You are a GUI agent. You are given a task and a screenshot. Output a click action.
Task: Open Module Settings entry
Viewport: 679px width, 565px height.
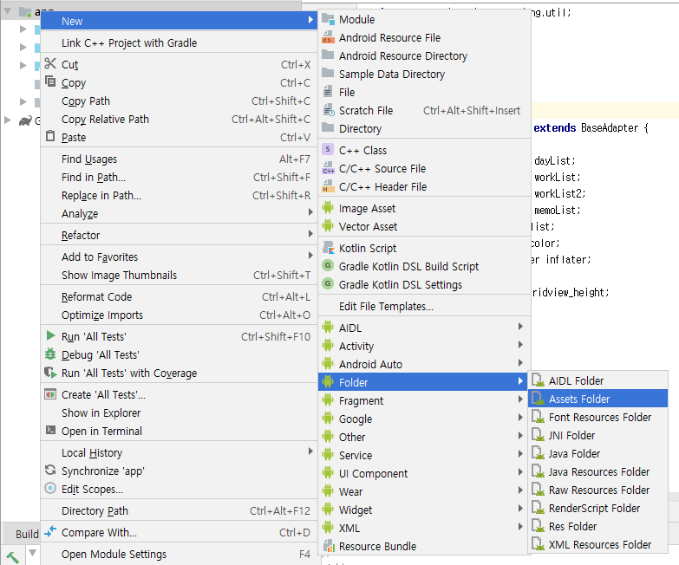tap(179, 555)
